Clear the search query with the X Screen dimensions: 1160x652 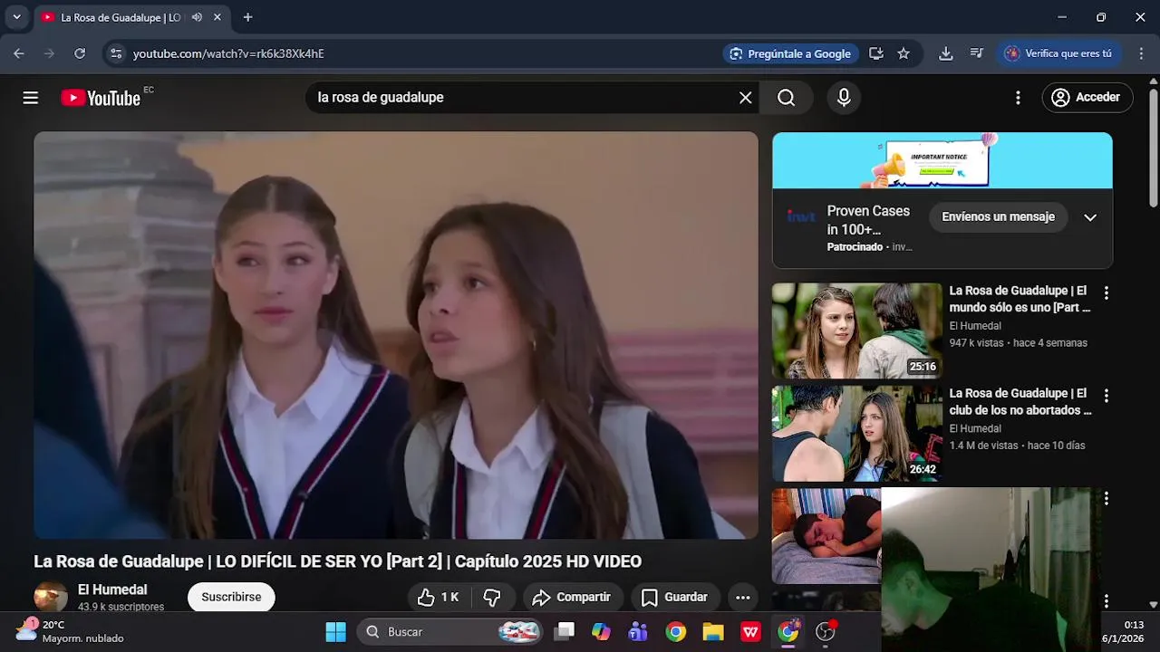click(745, 98)
